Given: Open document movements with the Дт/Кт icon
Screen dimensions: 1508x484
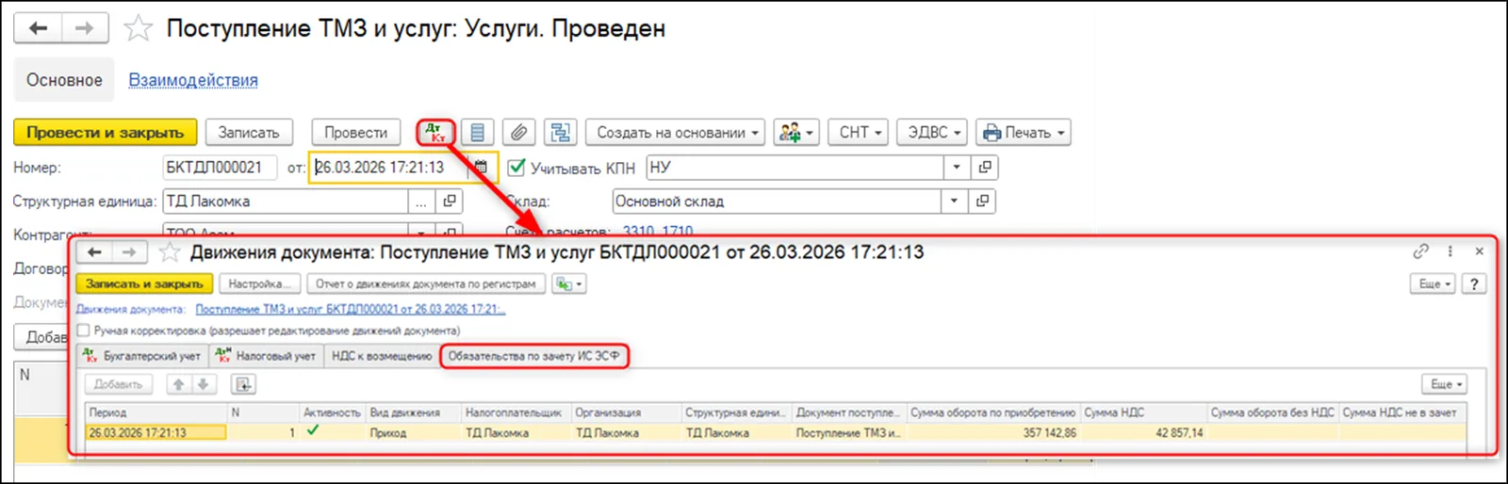Looking at the screenshot, I should pyautogui.click(x=435, y=133).
